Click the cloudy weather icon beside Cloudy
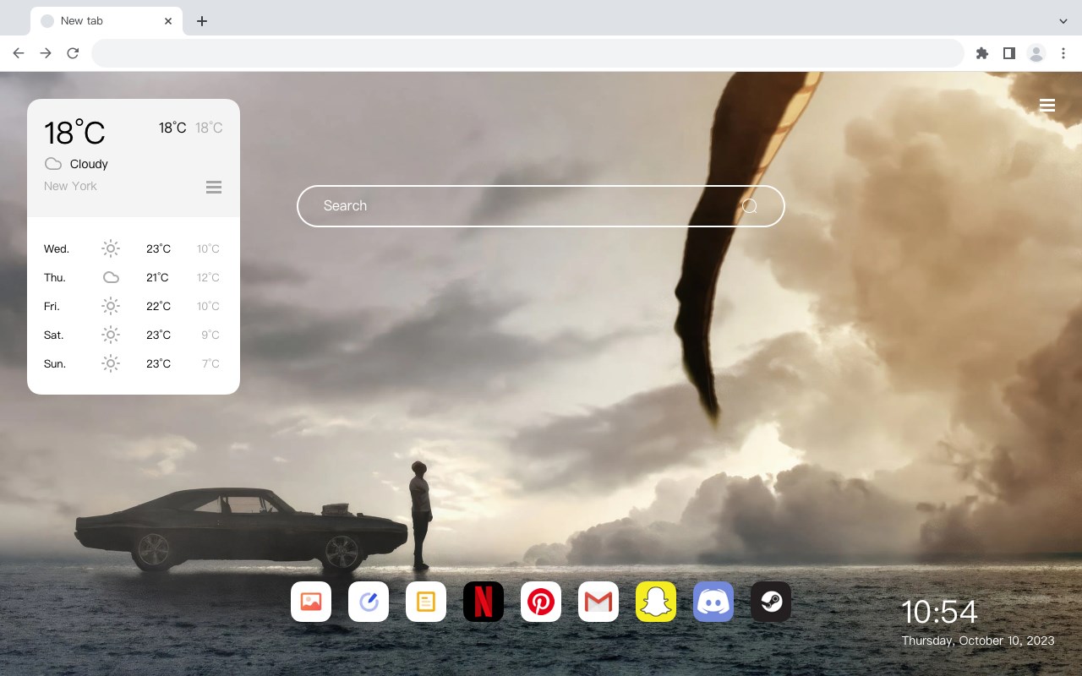1082x676 pixels. (53, 164)
